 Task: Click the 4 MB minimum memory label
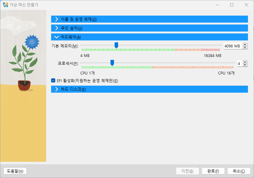tap(85, 56)
